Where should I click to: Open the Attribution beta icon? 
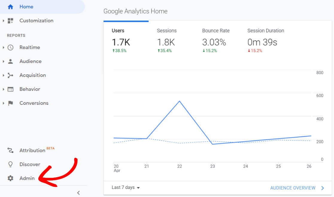point(10,150)
